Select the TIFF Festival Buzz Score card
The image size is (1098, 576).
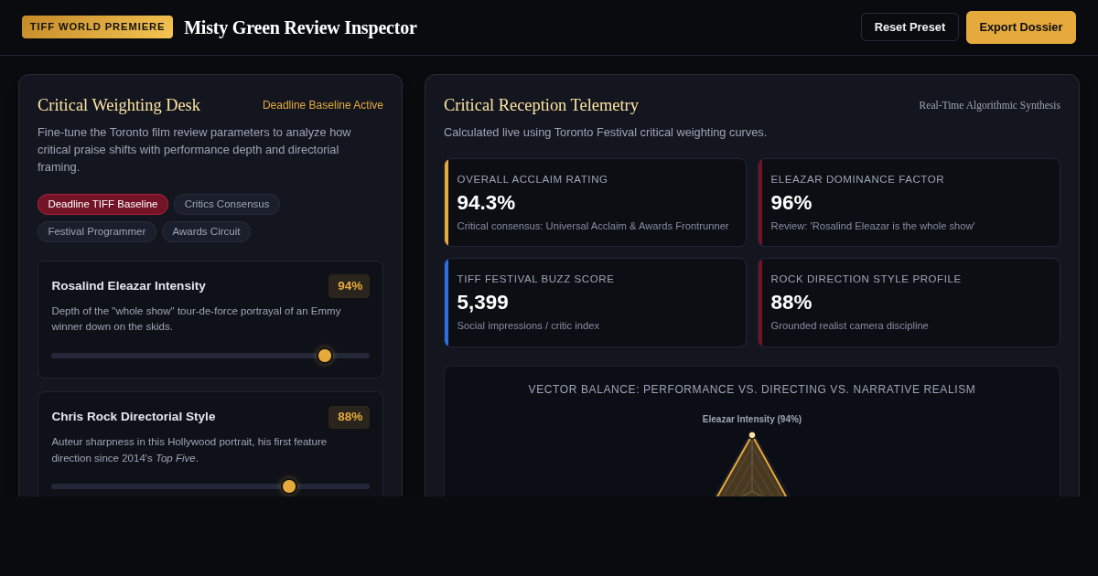click(595, 303)
